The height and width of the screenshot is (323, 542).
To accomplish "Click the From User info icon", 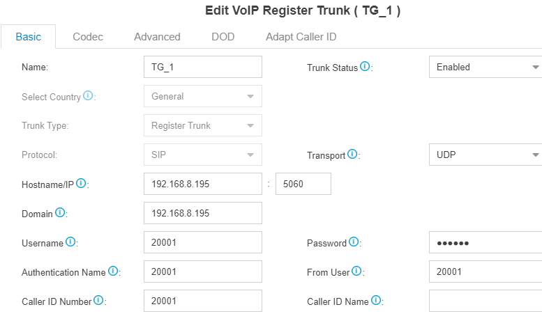I will (356, 271).
